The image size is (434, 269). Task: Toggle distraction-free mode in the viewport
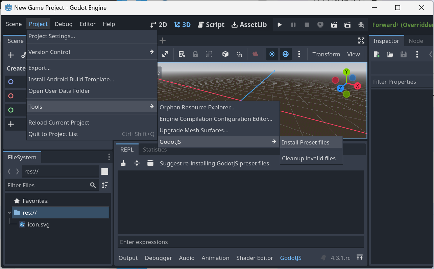point(361,41)
